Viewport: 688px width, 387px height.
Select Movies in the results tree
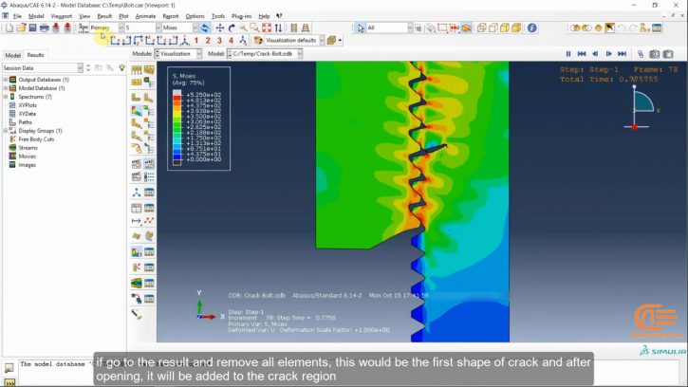click(x=28, y=157)
